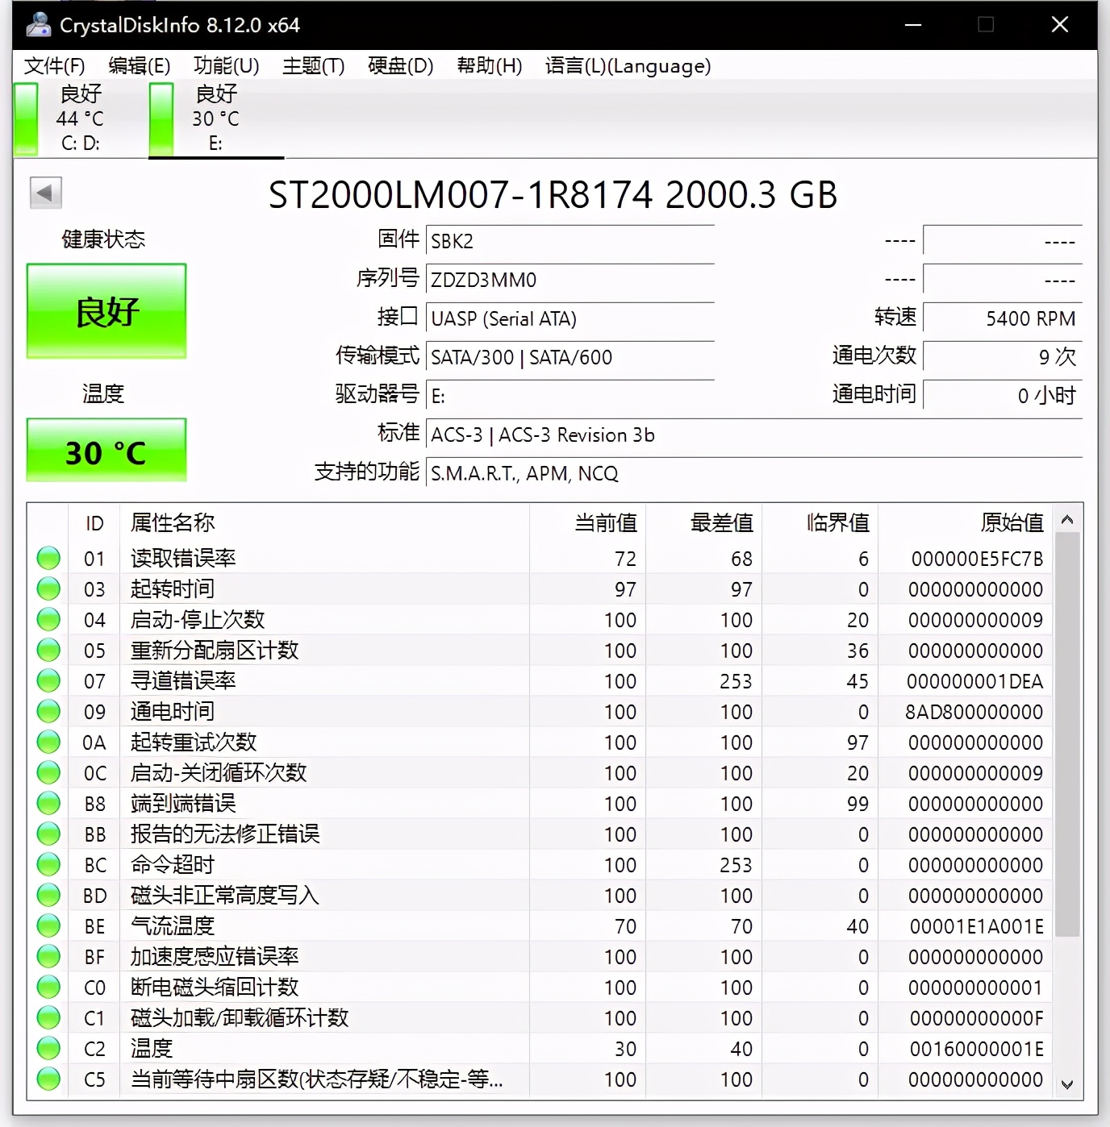Click status circle for 03 起转时间 row

[48, 588]
